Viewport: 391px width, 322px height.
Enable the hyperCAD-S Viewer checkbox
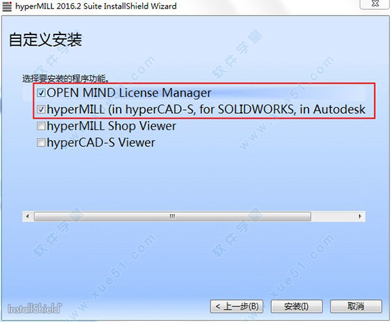coord(41,142)
